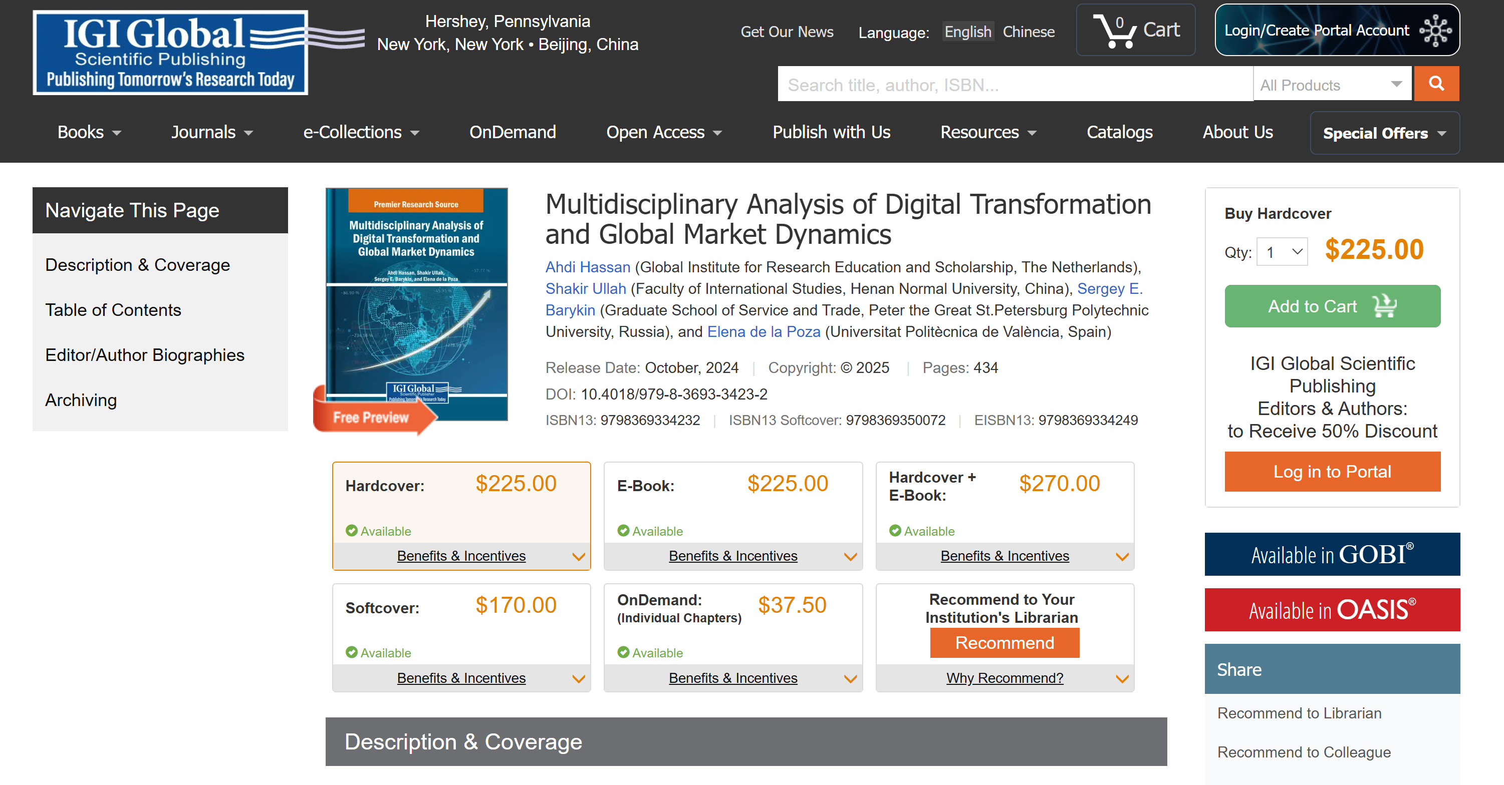Click the Available check icon under E-Book
This screenshot has width=1504, height=785.
(624, 531)
